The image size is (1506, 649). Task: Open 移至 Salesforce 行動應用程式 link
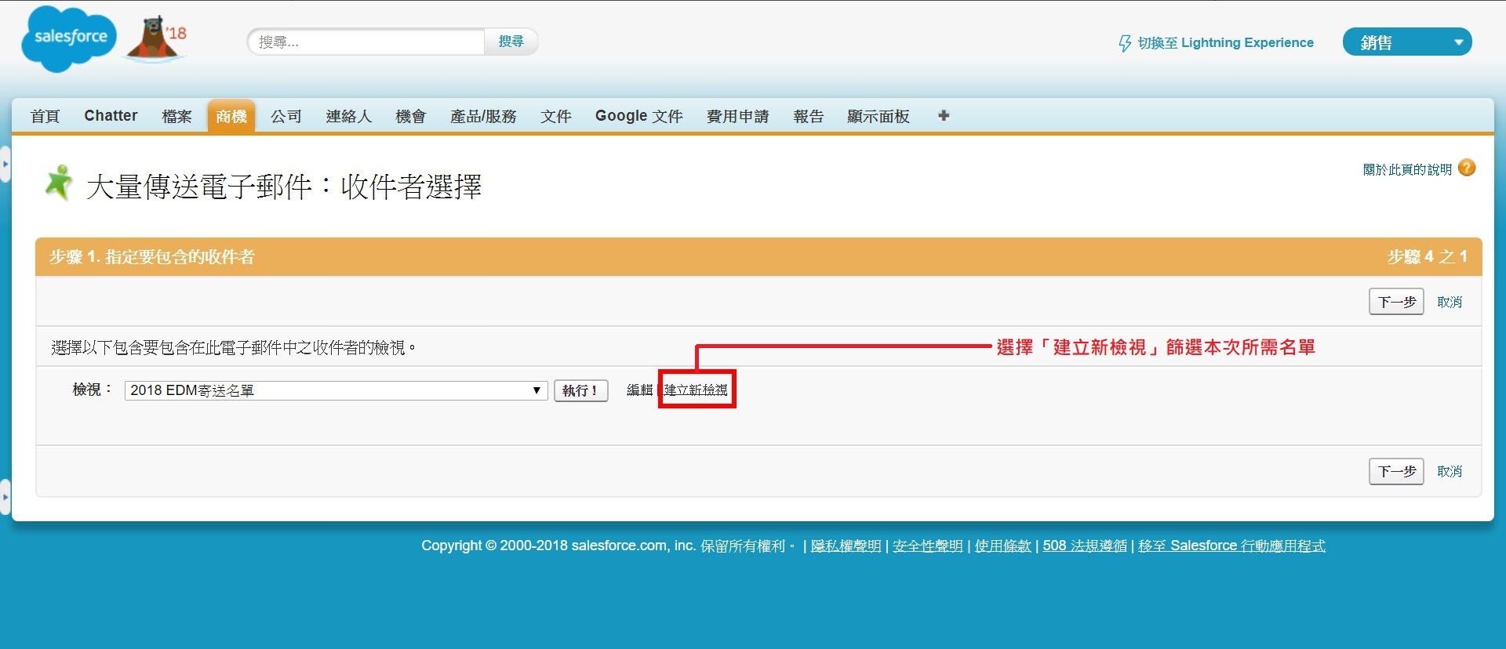tap(1231, 546)
